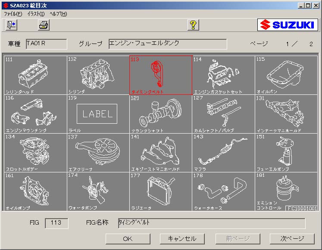This screenshot has height=250, width=322.
Task: Select the timing belt figure 113
Action: [161, 75]
